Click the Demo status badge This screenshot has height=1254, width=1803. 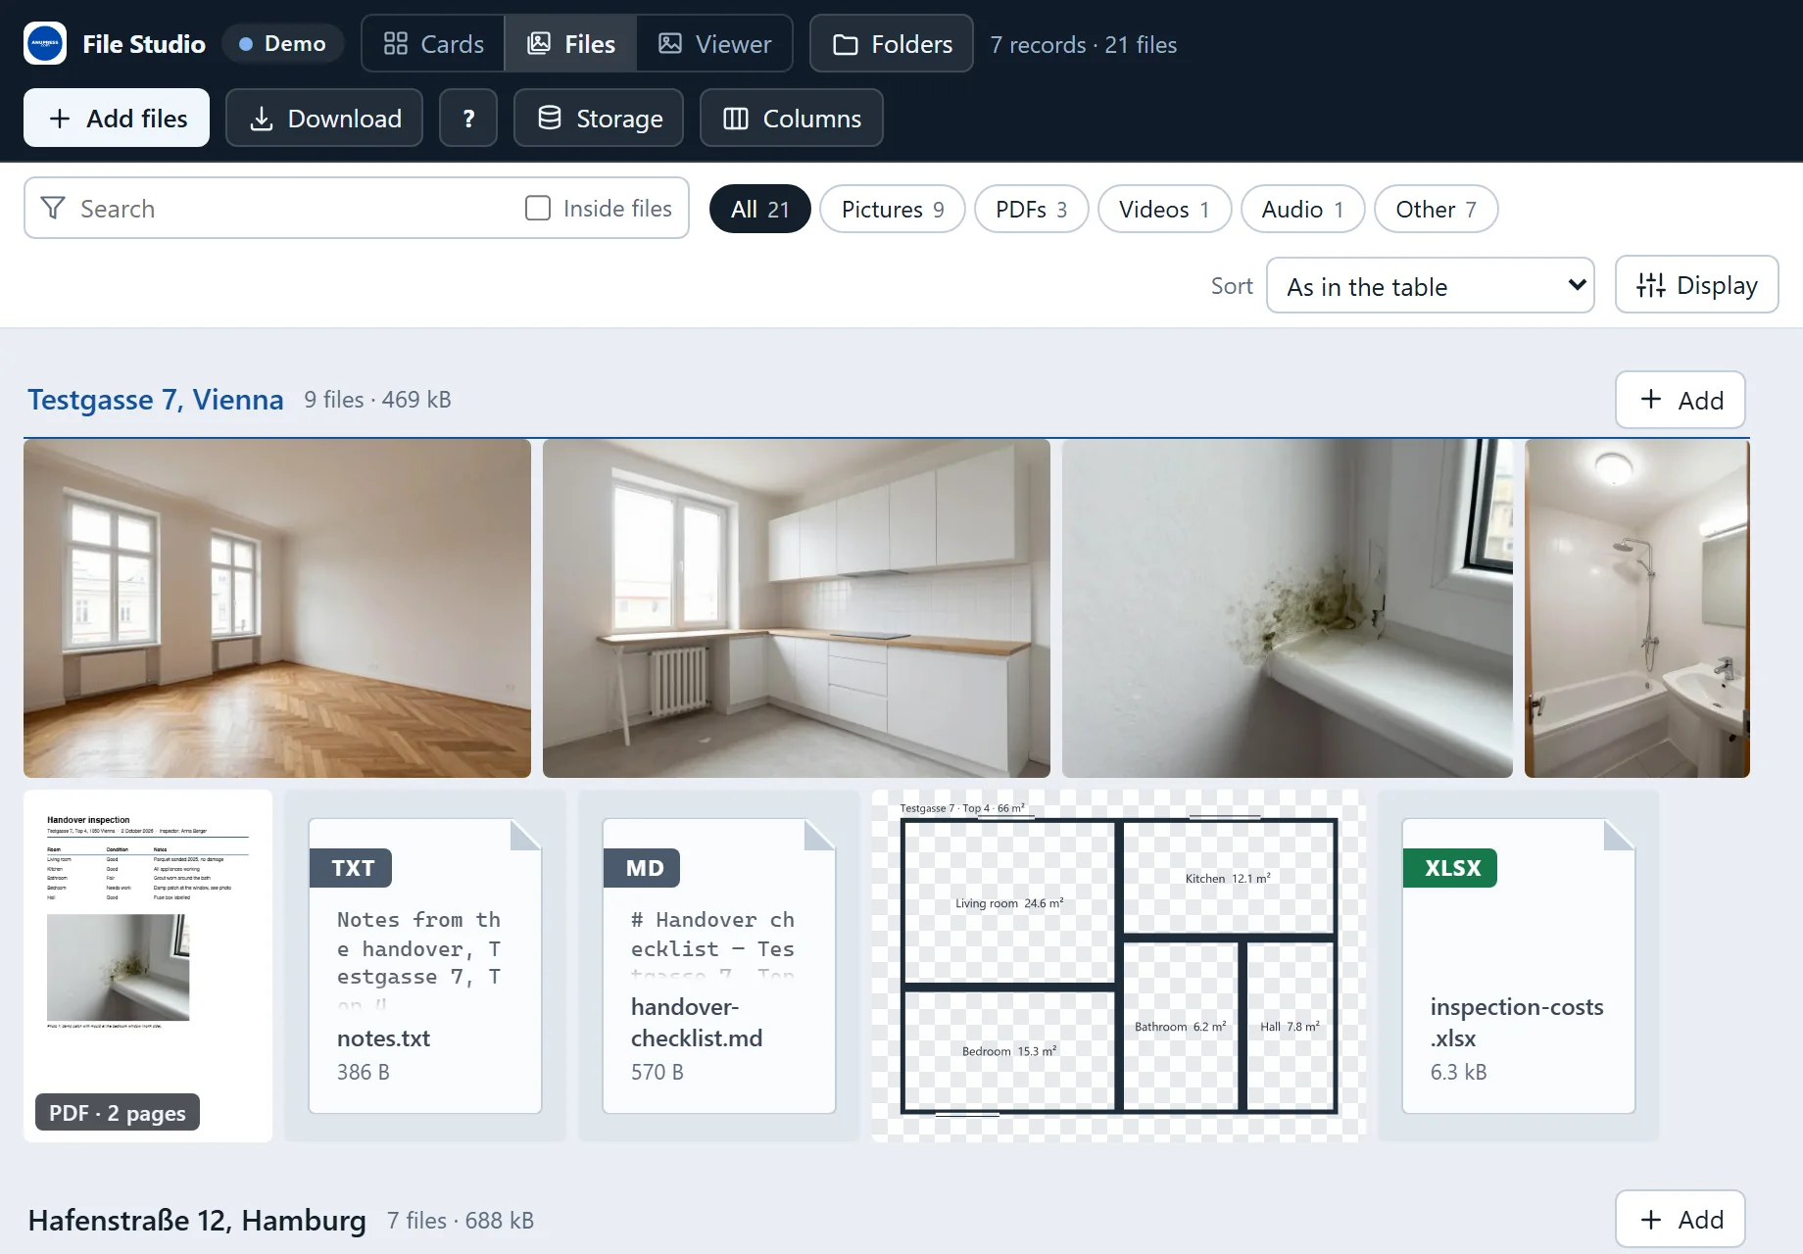(283, 44)
